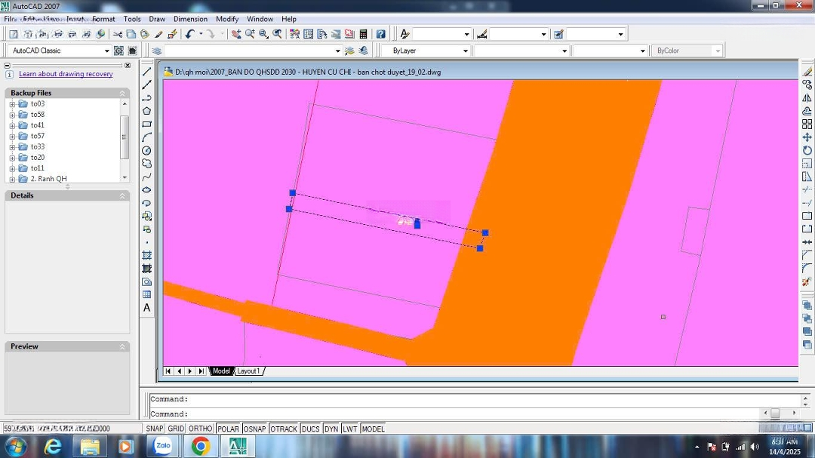Click the Undo arrow in toolbar

pyautogui.click(x=189, y=34)
